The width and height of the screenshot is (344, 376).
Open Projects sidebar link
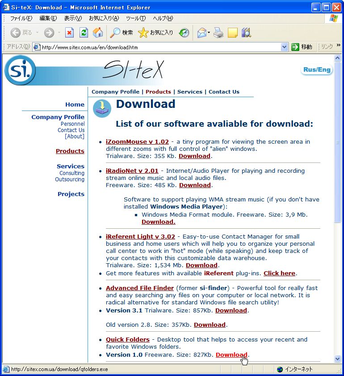point(71,194)
